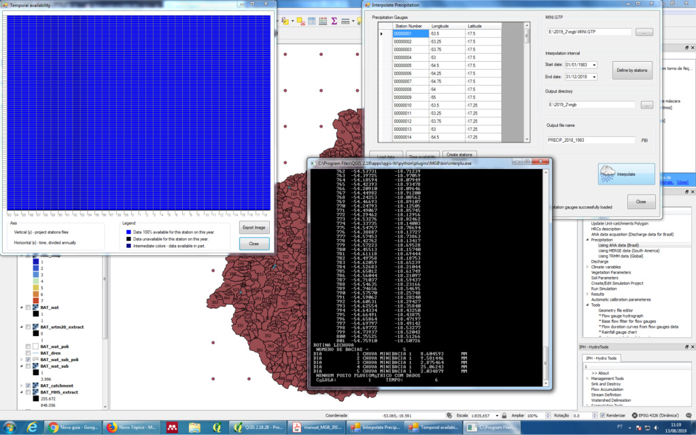Open manual_MGB PDF taskbar item

coord(317,428)
